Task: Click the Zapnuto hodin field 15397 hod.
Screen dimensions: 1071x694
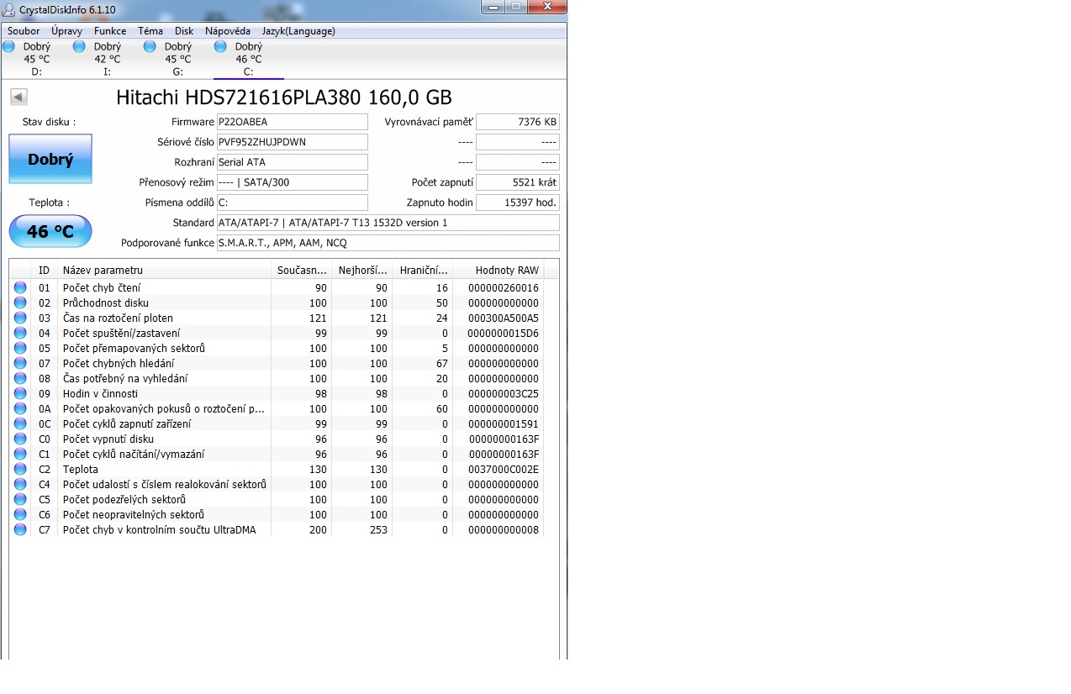Action: pyautogui.click(x=518, y=202)
